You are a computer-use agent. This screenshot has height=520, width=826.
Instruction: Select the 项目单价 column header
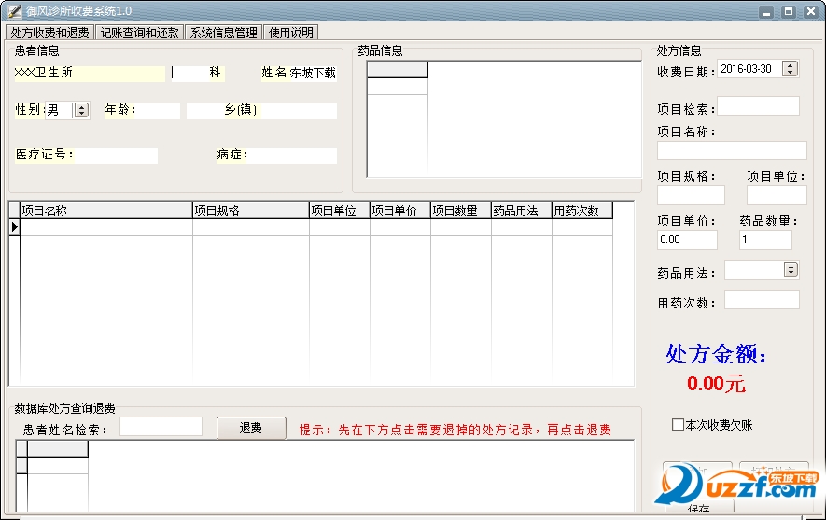coord(399,211)
